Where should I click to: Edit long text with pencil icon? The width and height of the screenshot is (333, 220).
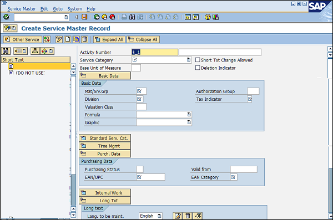pyautogui.click(x=178, y=216)
